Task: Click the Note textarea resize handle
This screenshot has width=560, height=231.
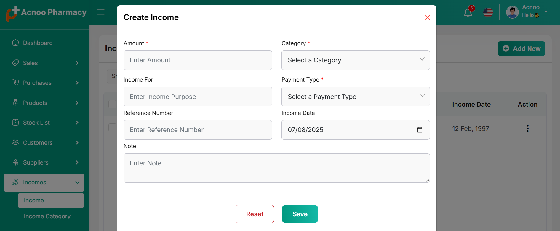Action: point(427,180)
